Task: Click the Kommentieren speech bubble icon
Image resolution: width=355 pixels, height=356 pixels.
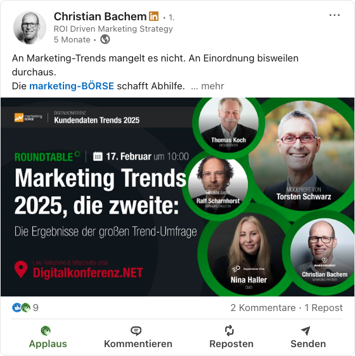Action: coord(136,331)
